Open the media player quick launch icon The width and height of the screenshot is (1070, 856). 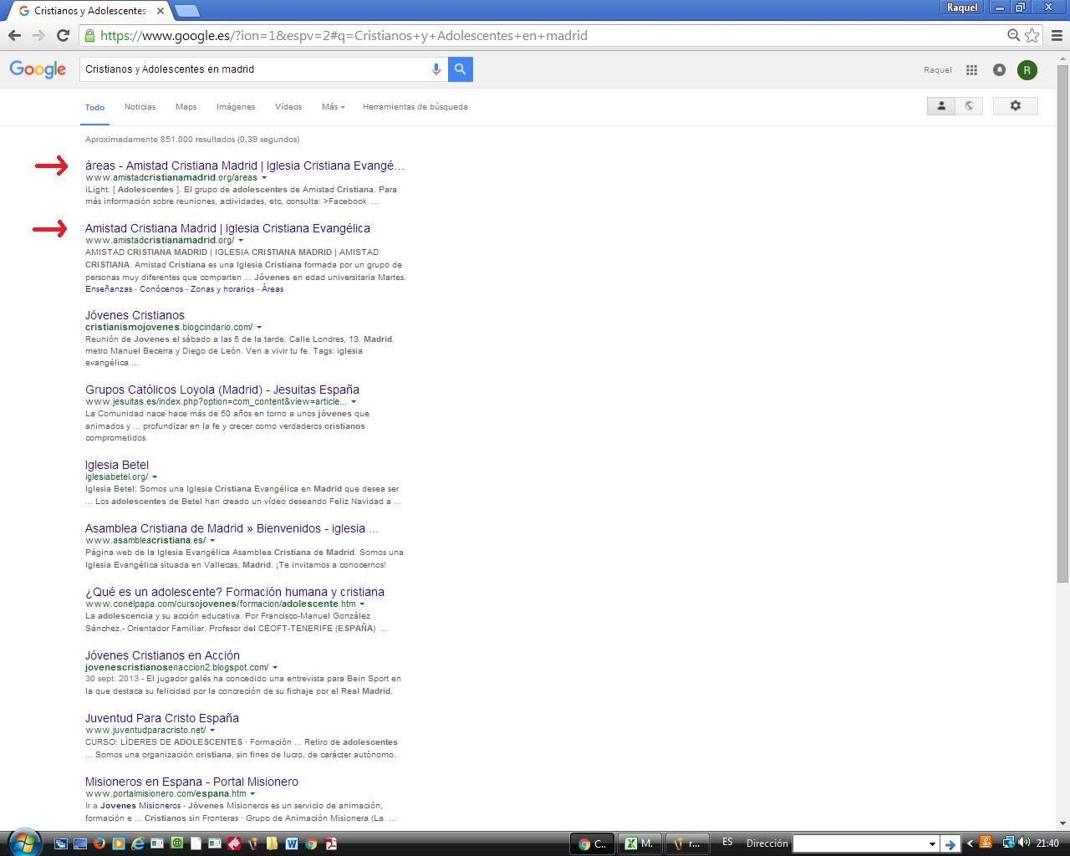pyautogui.click(x=119, y=843)
